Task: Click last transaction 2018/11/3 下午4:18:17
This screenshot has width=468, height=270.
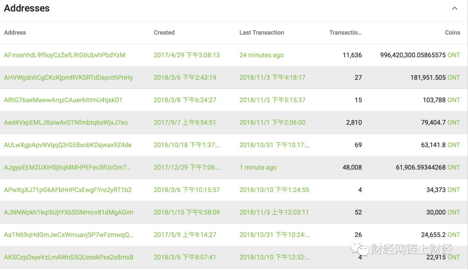Action: tap(273, 78)
